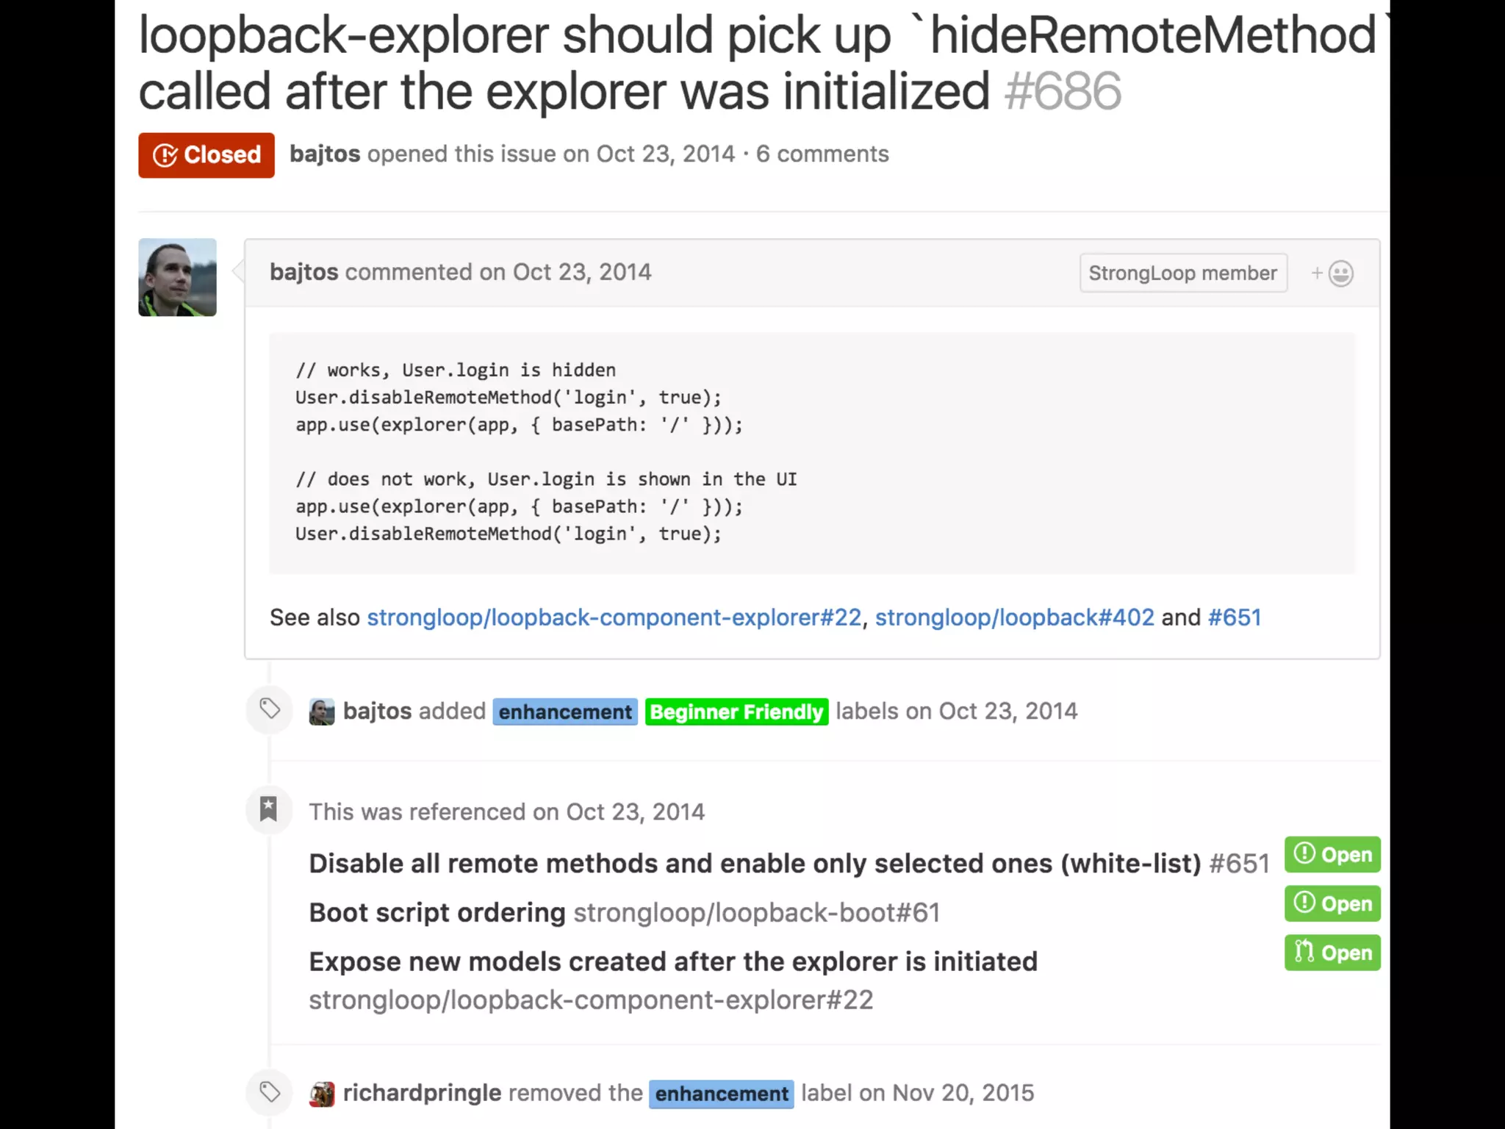Click the green Beginner Friendly label

736,712
